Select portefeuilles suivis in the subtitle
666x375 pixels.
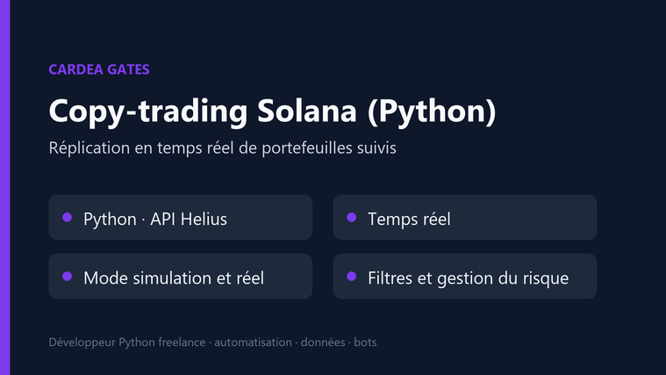tap(329, 148)
